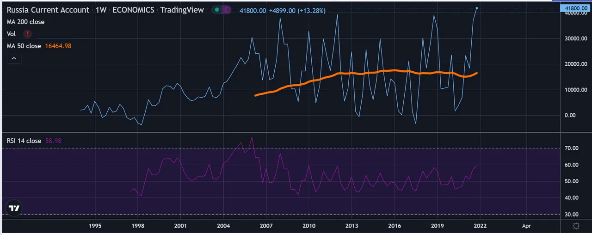Viewport: 592px width, 235px height.
Task: Select the MA 50 close indicator label
Action: [24, 46]
